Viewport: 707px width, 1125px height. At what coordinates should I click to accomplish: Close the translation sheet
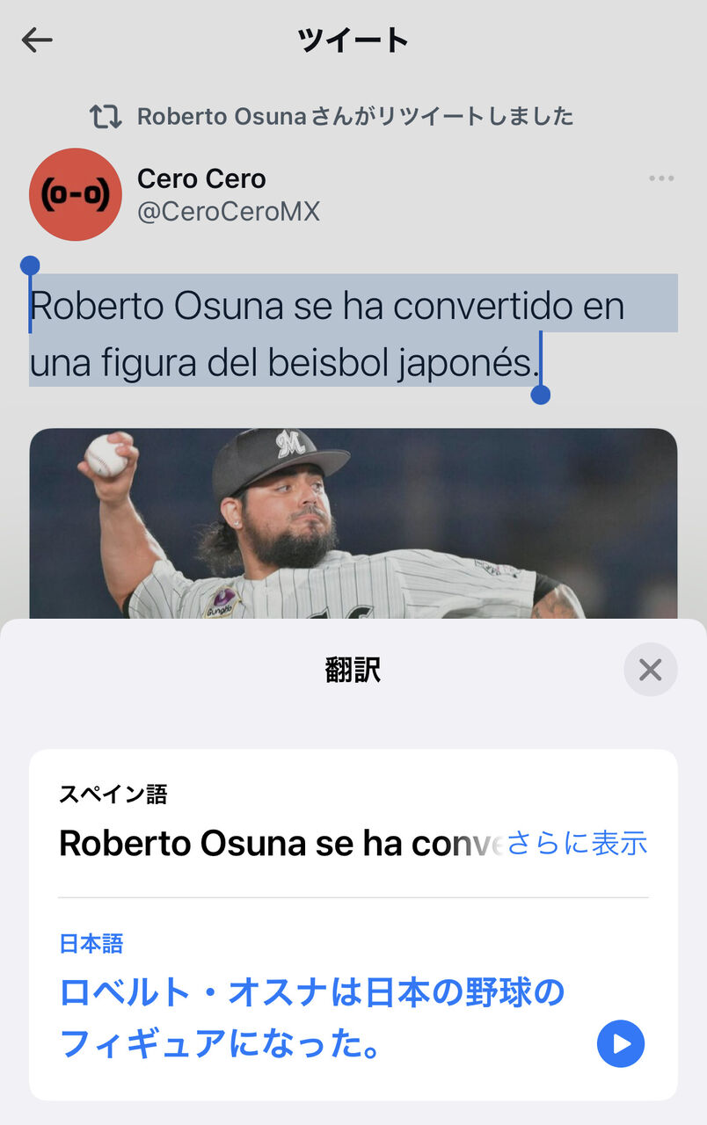tap(651, 671)
